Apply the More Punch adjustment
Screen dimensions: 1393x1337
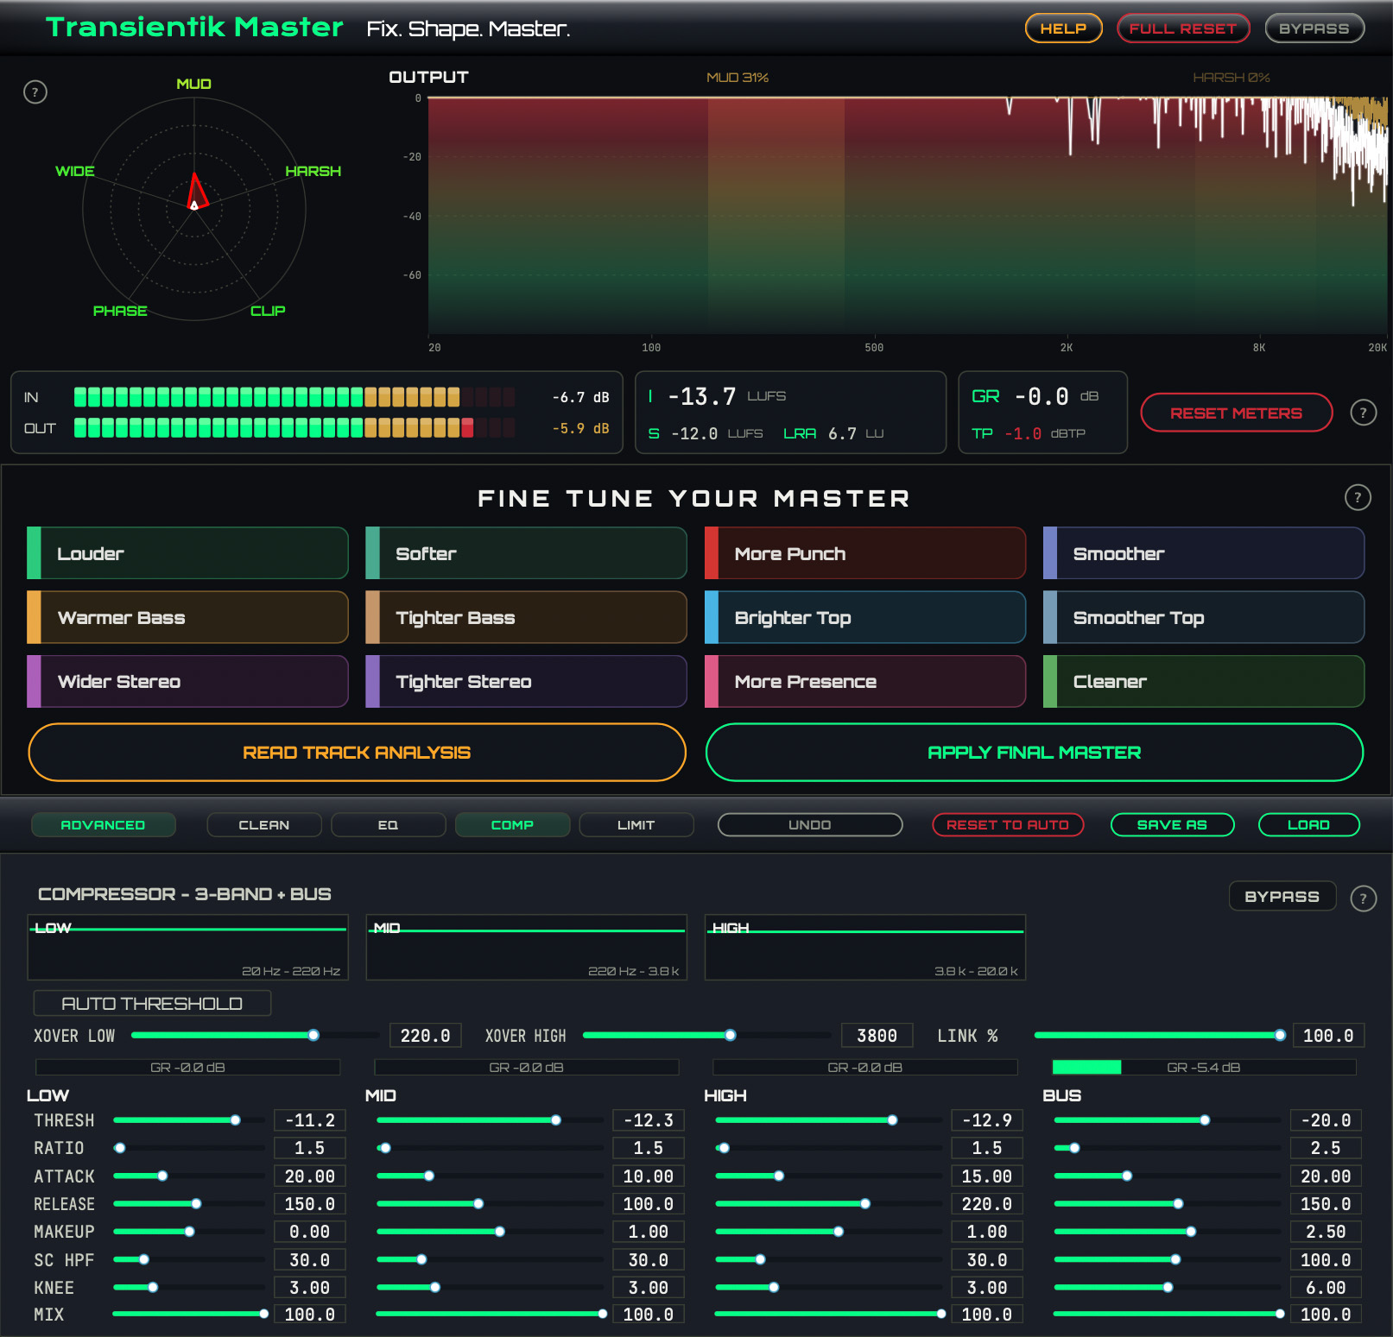tap(865, 553)
